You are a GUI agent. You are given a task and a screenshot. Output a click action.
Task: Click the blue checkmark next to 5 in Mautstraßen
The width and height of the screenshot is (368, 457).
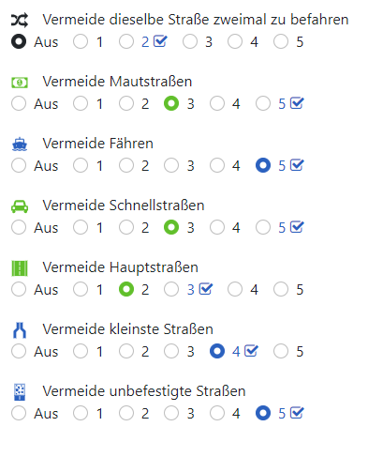pos(297,103)
